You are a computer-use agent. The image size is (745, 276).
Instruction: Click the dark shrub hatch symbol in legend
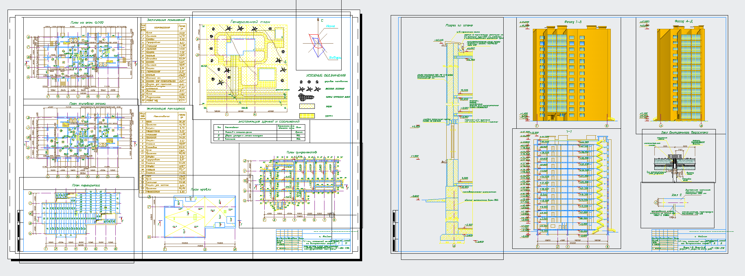[306, 97]
